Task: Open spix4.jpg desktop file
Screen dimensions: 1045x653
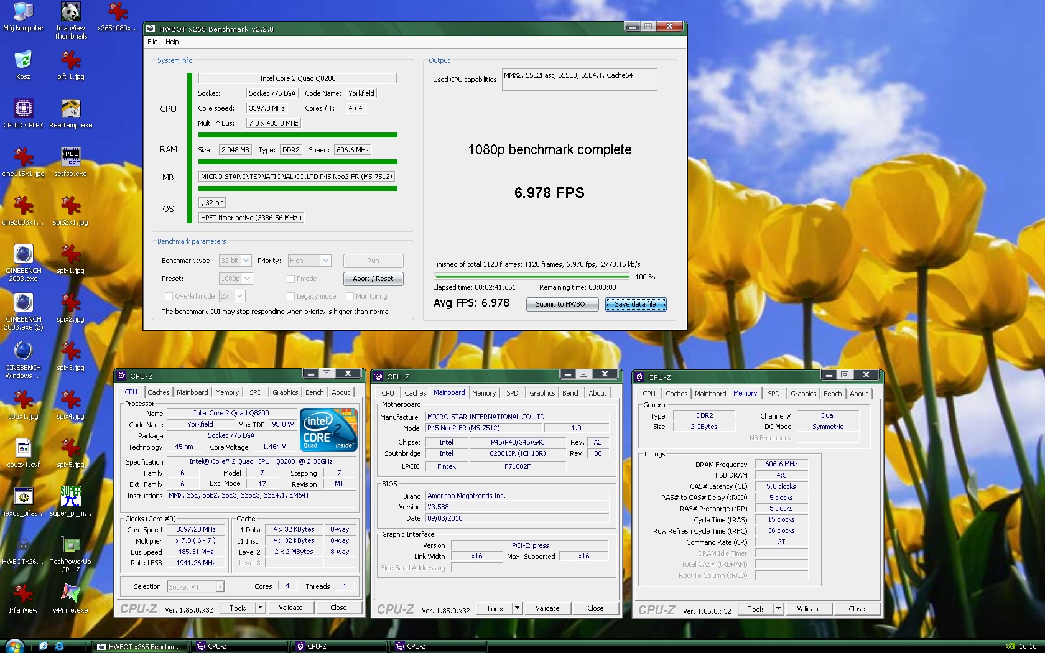Action: (x=70, y=405)
